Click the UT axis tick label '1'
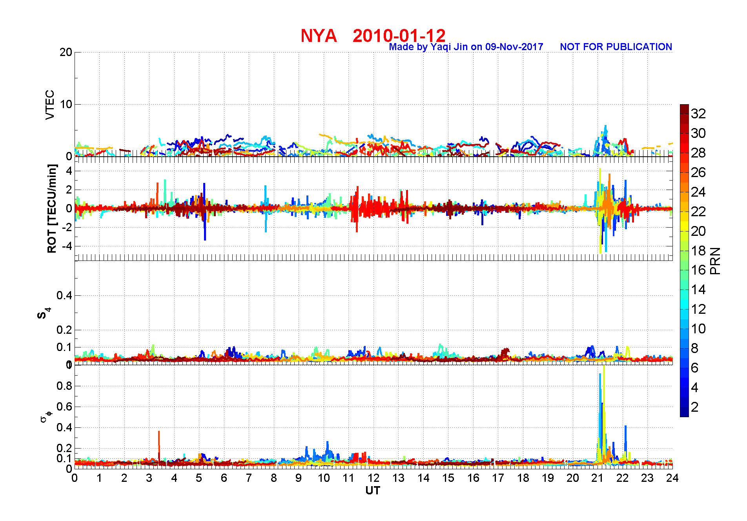Screen dimensions: 747x521 99,478
